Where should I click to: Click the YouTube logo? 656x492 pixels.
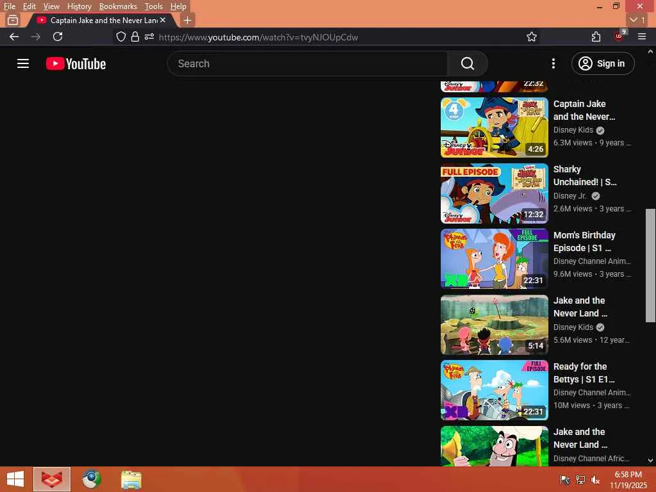coord(76,63)
